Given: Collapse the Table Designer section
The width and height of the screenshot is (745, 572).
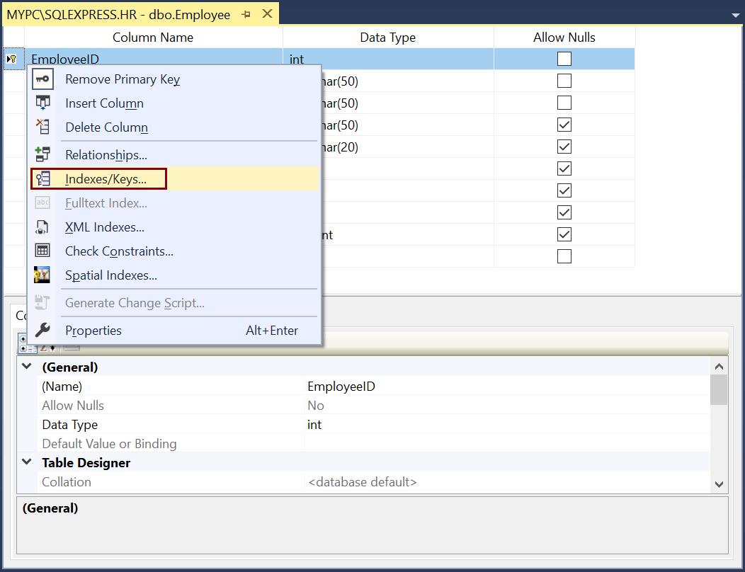Looking at the screenshot, I should pos(26,462).
